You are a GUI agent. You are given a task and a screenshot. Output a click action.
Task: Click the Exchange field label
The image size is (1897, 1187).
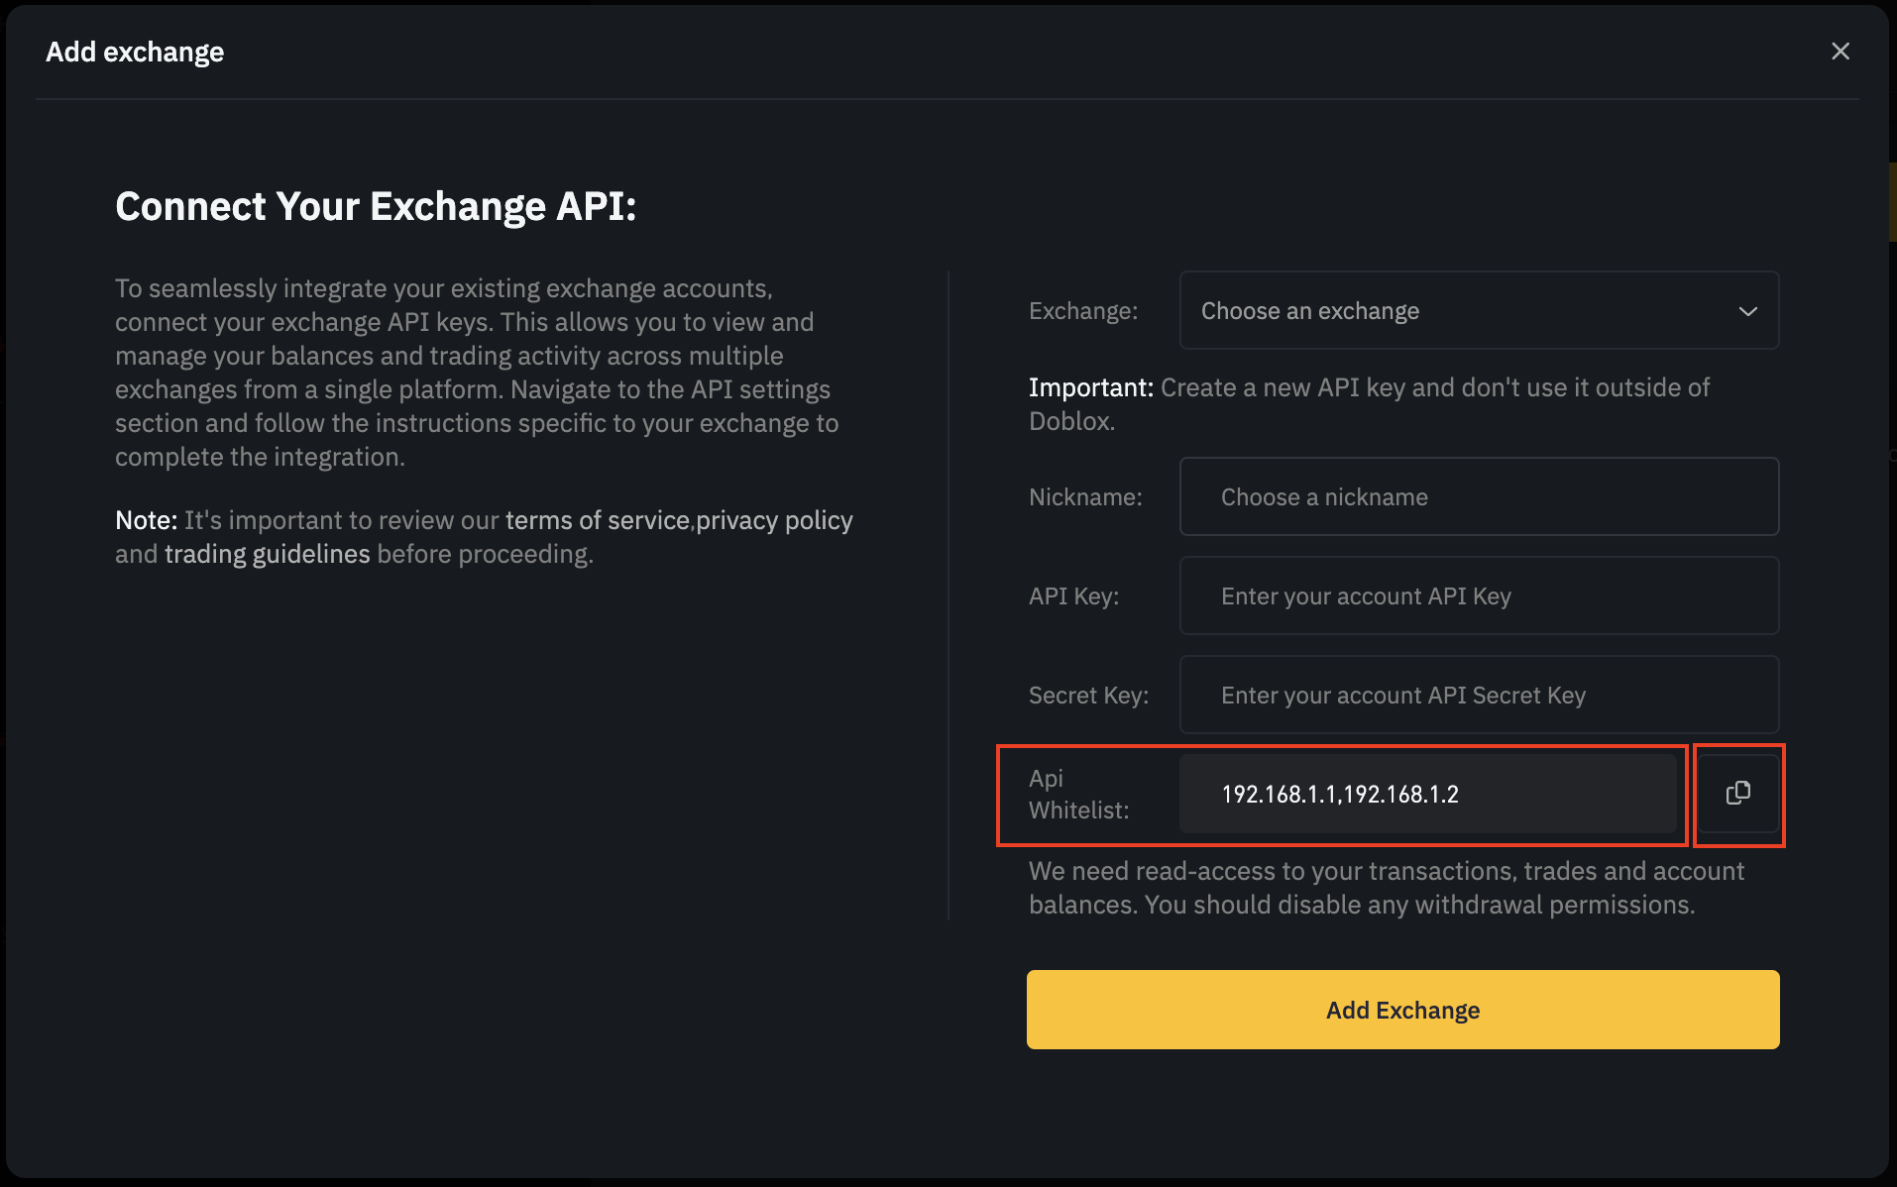(1083, 310)
